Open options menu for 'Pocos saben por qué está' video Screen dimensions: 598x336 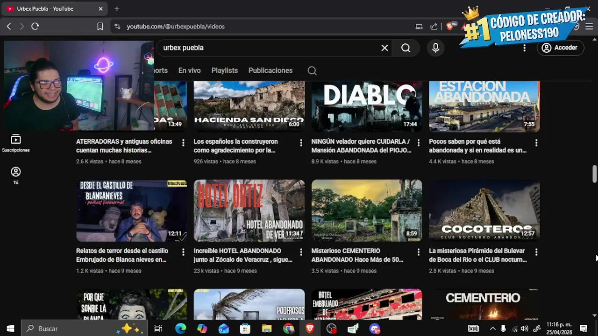pyautogui.click(x=536, y=143)
